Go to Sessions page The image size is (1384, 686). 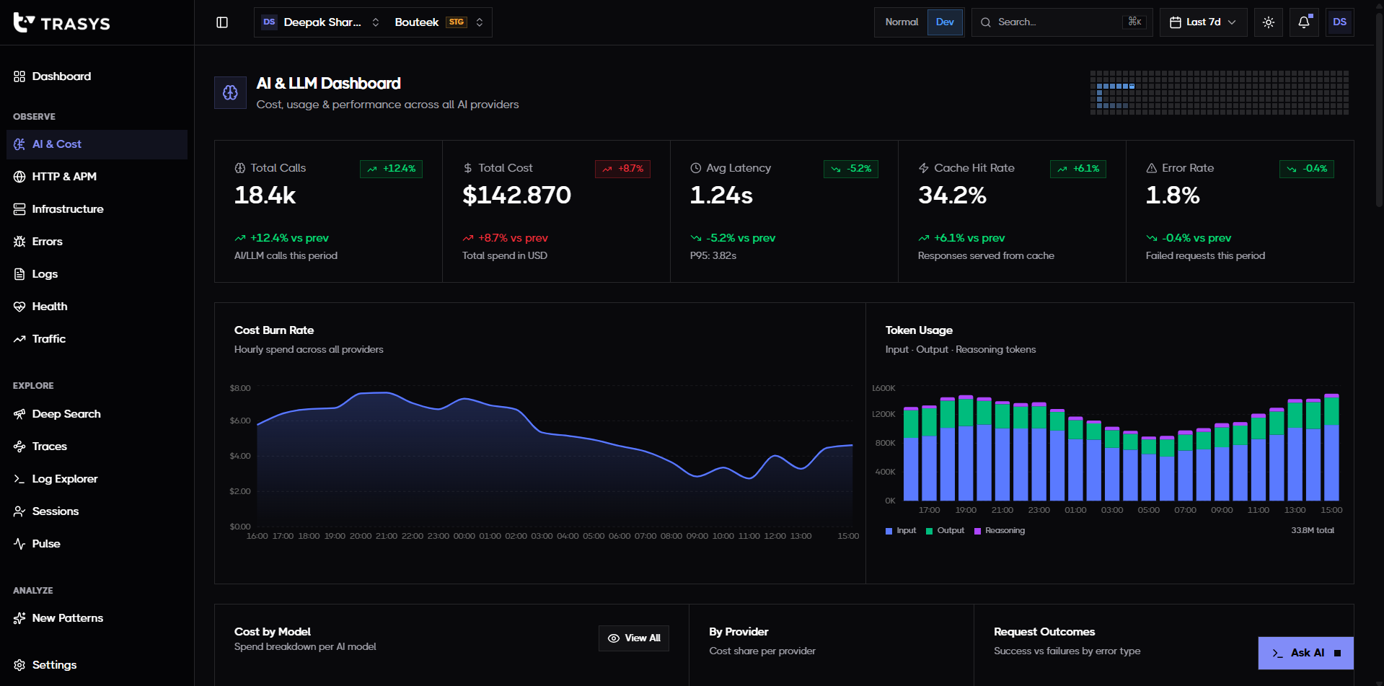pos(97,511)
